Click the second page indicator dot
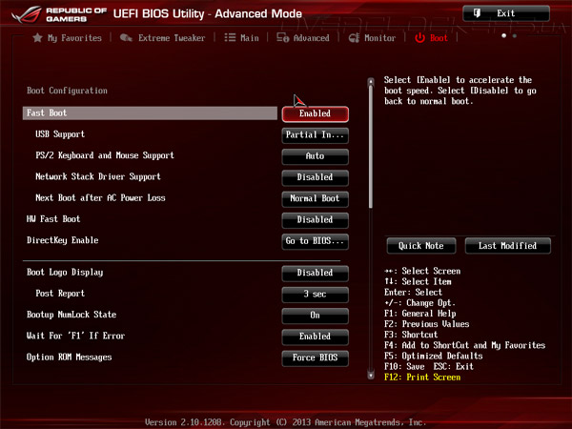 (x=515, y=36)
